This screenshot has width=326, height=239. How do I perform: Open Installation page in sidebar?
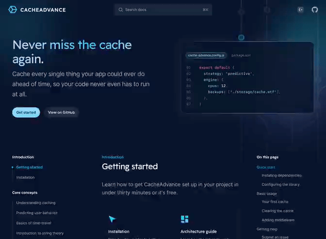point(25,178)
